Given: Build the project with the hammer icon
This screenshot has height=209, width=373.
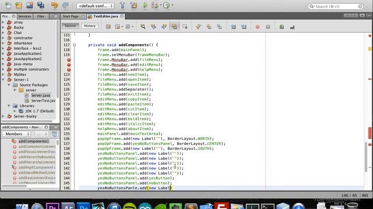Looking at the screenshot, I should 122,5.
